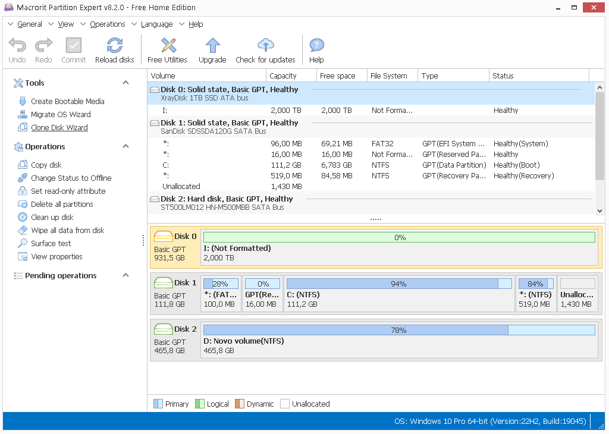The image size is (609, 434).
Task: Select the Disk 0 header row in volume list
Action: [371, 93]
